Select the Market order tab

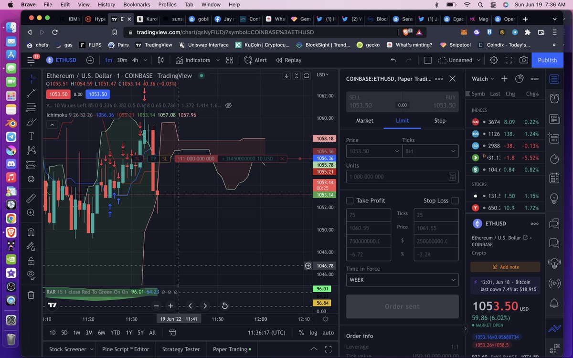[x=365, y=121]
